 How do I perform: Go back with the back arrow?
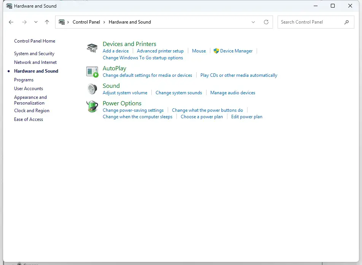click(11, 22)
